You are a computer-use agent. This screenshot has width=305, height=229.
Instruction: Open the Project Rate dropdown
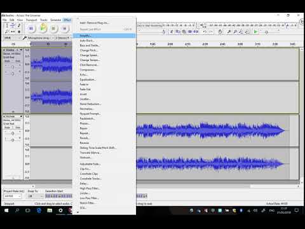coord(13,197)
